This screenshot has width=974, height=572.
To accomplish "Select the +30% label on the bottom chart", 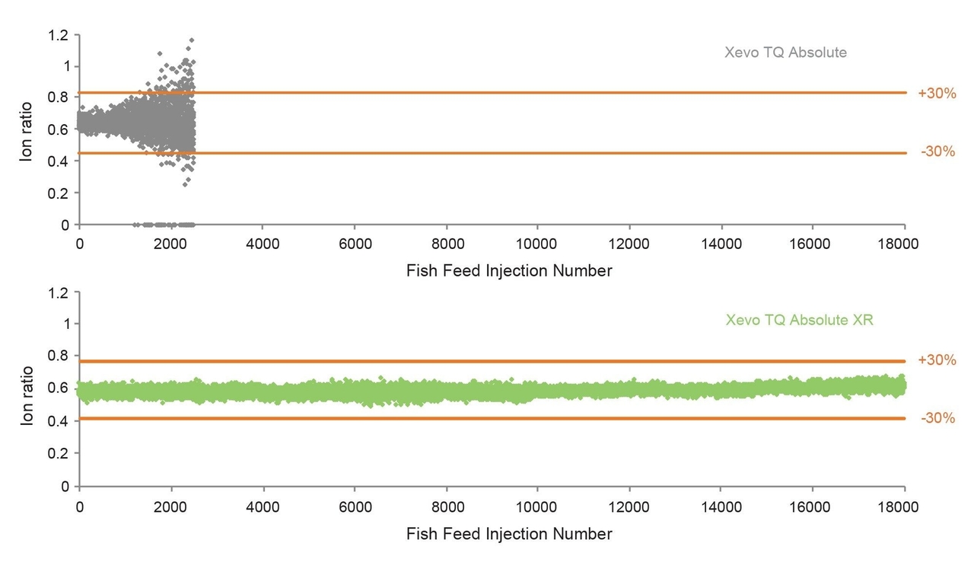I will pos(937,359).
